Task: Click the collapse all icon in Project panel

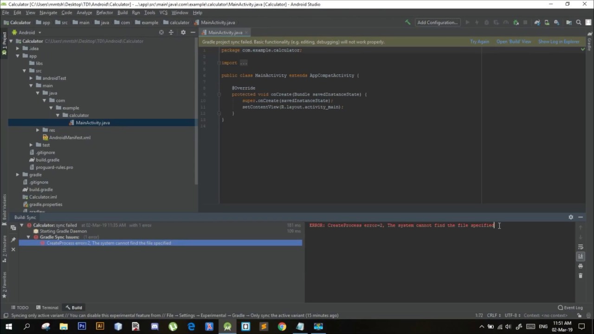Action: (171, 32)
